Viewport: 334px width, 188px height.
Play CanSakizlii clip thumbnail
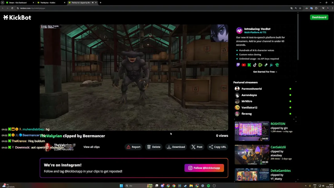252,155
